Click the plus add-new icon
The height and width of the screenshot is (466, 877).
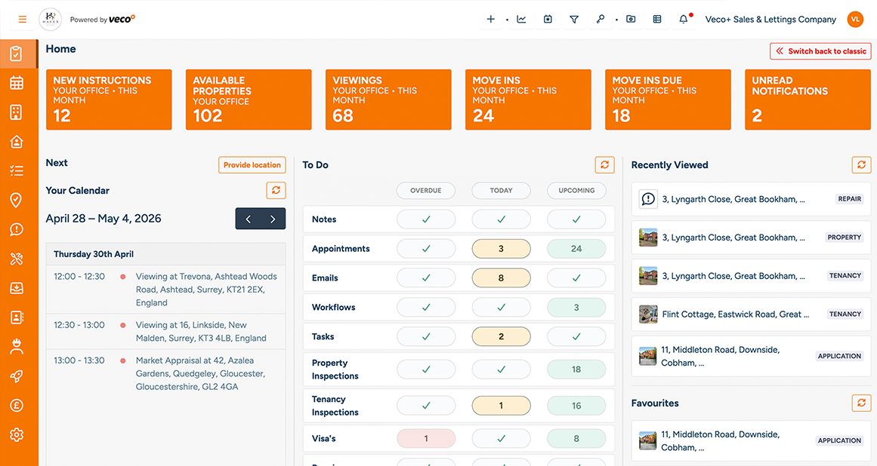(x=490, y=20)
